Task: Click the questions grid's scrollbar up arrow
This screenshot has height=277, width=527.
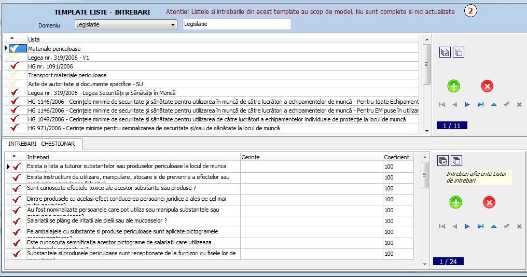Action: (x=424, y=157)
